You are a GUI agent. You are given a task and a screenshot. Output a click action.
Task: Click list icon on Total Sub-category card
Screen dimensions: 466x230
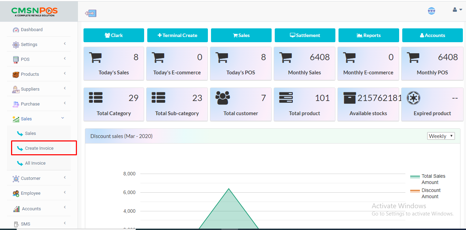click(158, 98)
